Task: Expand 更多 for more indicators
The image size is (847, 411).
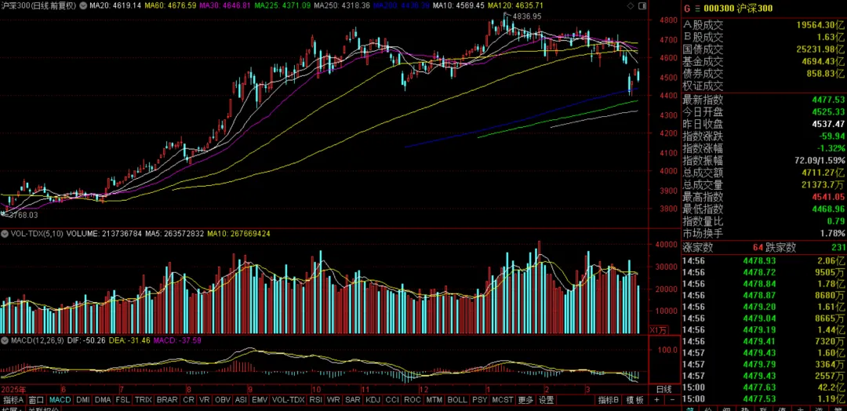Action: click(x=525, y=400)
